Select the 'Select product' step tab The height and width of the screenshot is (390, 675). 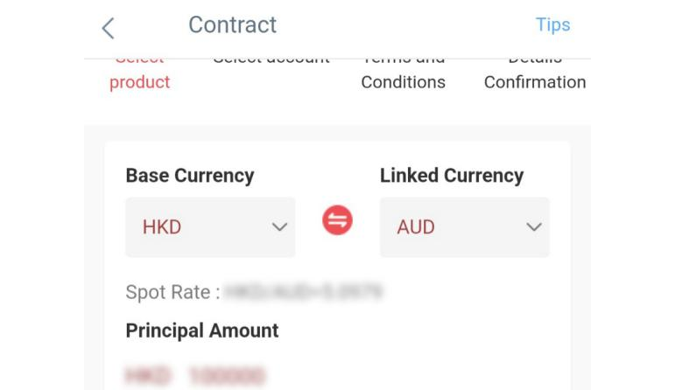coord(139,75)
